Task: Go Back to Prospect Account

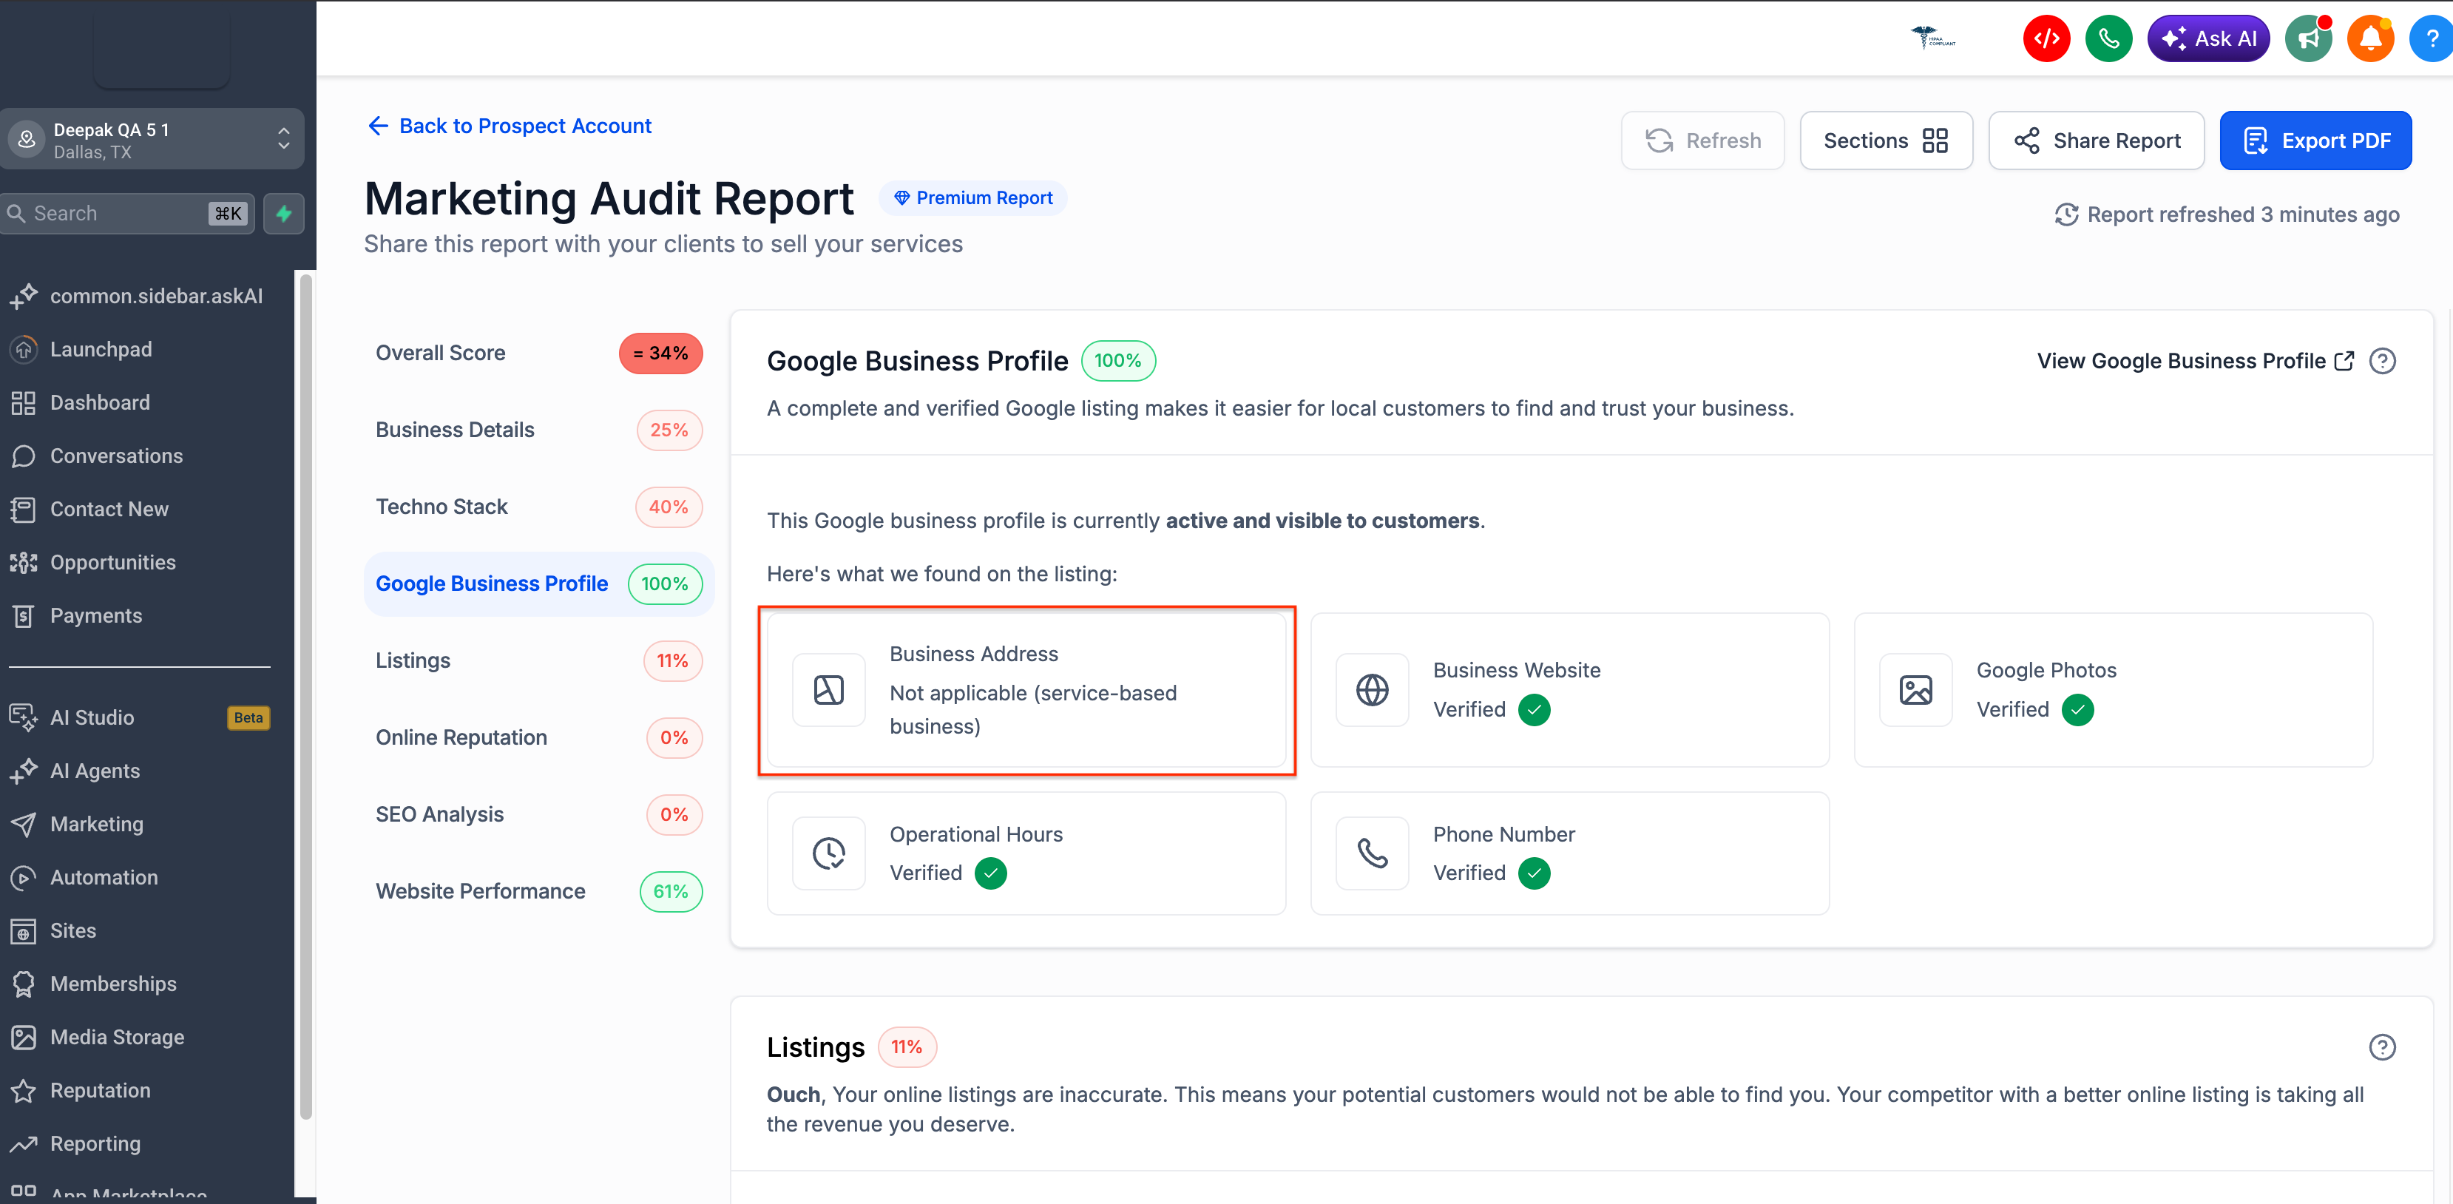Action: click(x=510, y=126)
